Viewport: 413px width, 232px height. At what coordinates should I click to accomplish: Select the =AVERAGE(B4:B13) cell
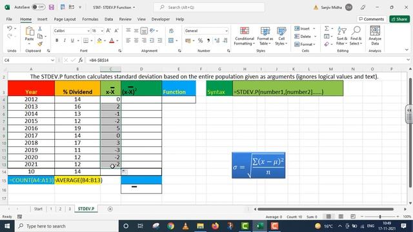77,180
